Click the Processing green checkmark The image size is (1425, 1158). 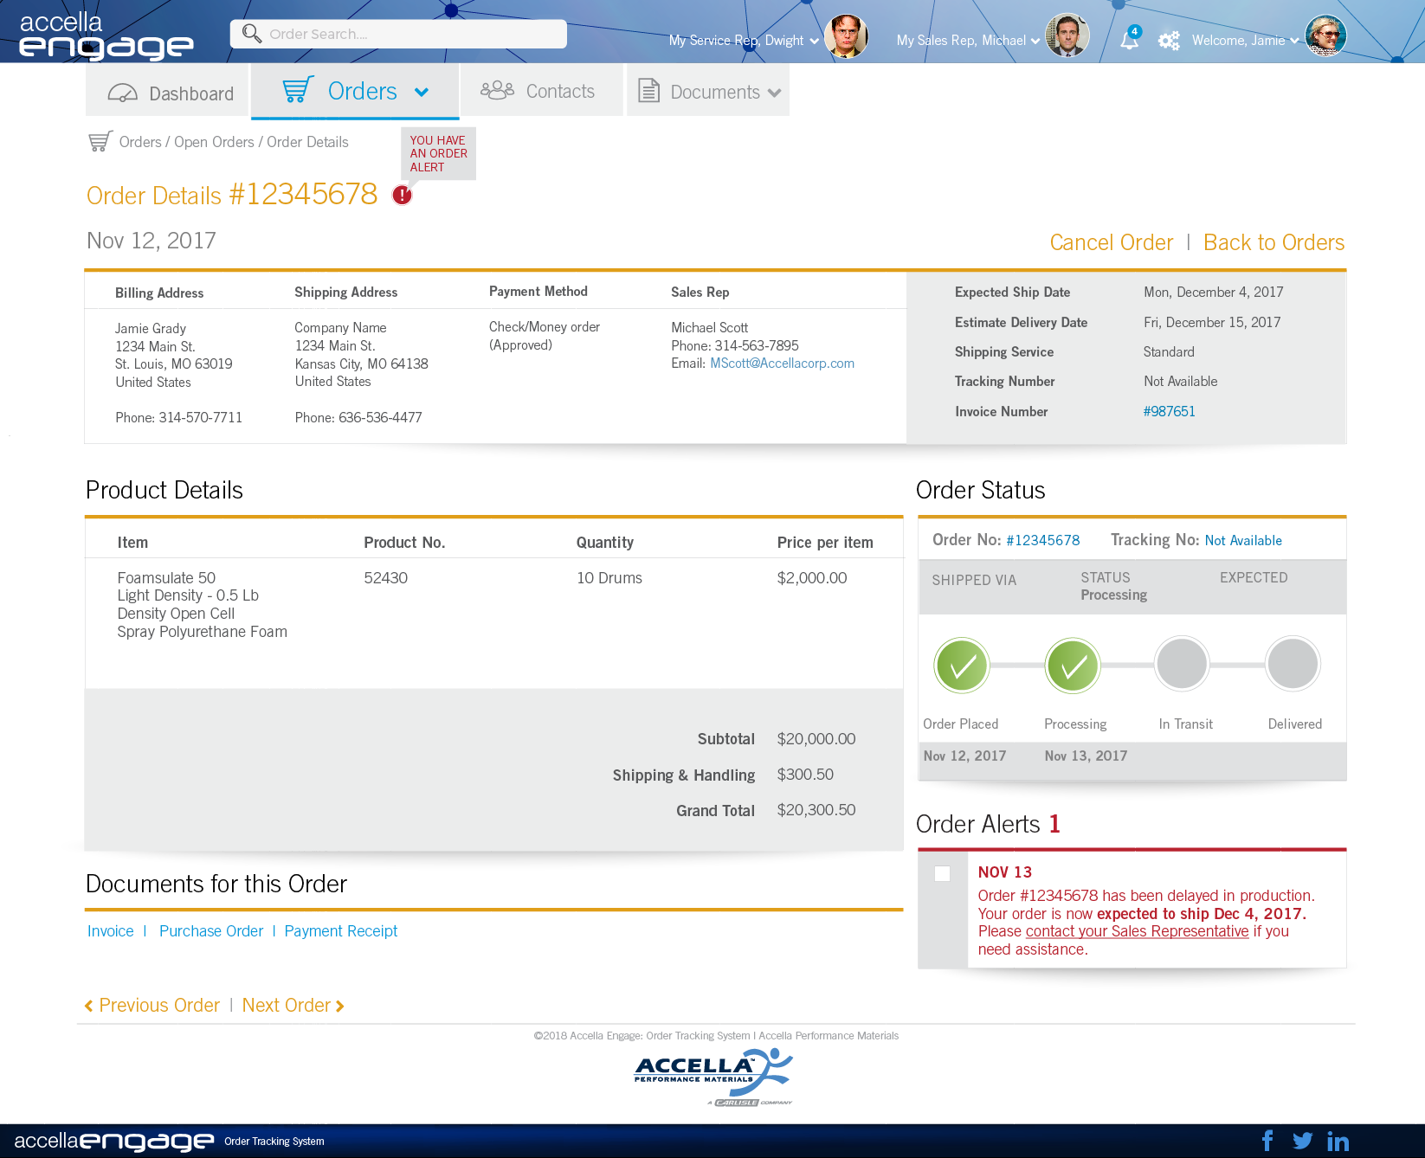pos(1073,666)
